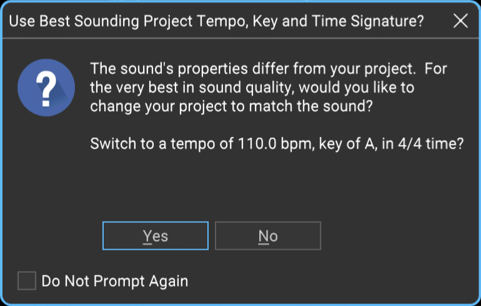
Task: Close the dialog with the X icon
Action: 460,21
